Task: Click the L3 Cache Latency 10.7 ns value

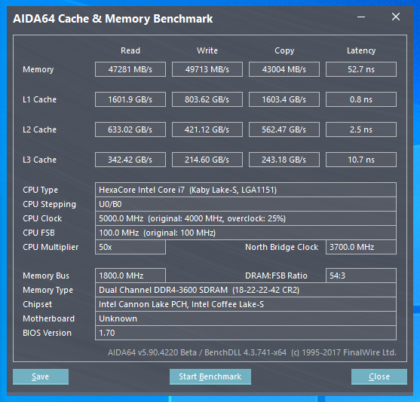Action: click(x=360, y=160)
